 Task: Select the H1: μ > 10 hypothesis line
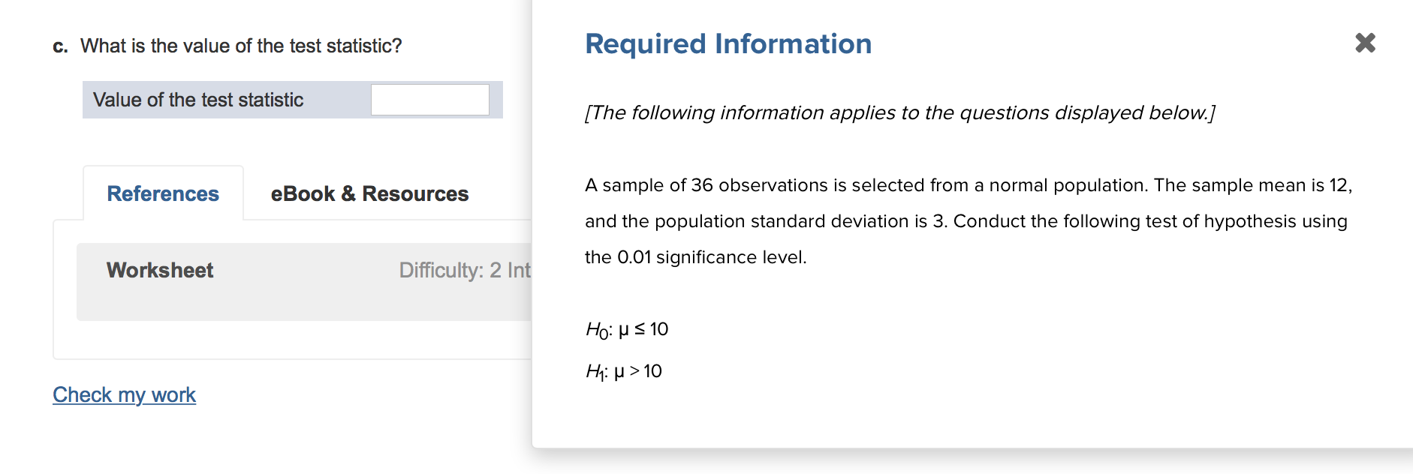623,370
